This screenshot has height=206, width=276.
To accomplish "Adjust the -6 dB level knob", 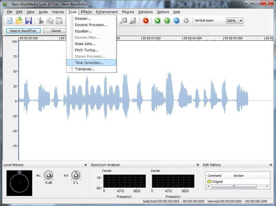I will pos(48,175).
